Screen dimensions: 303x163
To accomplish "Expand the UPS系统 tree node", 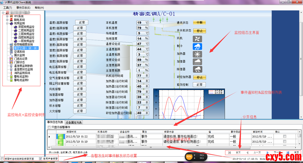I will tap(7, 16).
